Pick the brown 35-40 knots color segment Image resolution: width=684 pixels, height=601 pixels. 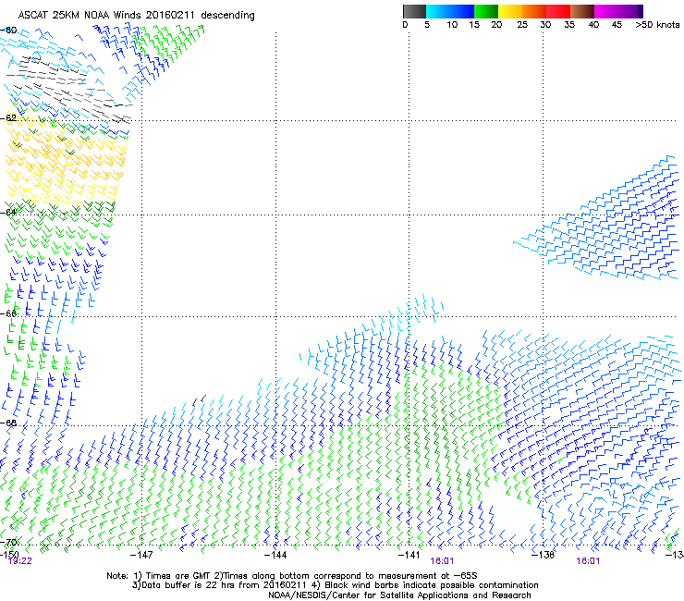pyautogui.click(x=582, y=11)
